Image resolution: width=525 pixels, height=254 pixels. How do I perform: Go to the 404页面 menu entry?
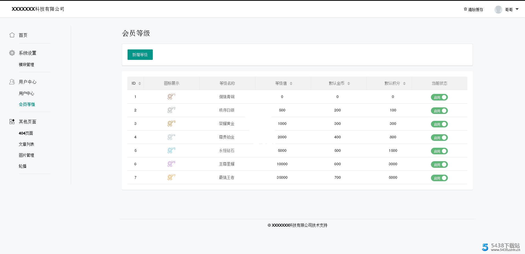click(26, 133)
